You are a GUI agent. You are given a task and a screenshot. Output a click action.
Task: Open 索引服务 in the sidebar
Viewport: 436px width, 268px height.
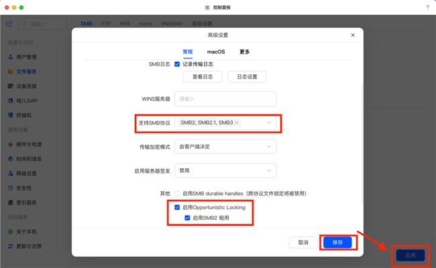click(26, 202)
